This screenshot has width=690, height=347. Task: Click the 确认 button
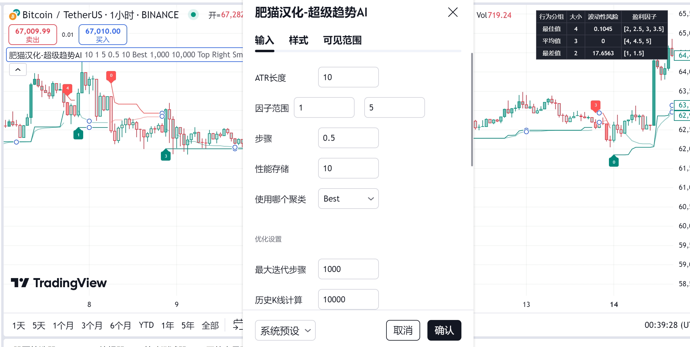coord(444,330)
